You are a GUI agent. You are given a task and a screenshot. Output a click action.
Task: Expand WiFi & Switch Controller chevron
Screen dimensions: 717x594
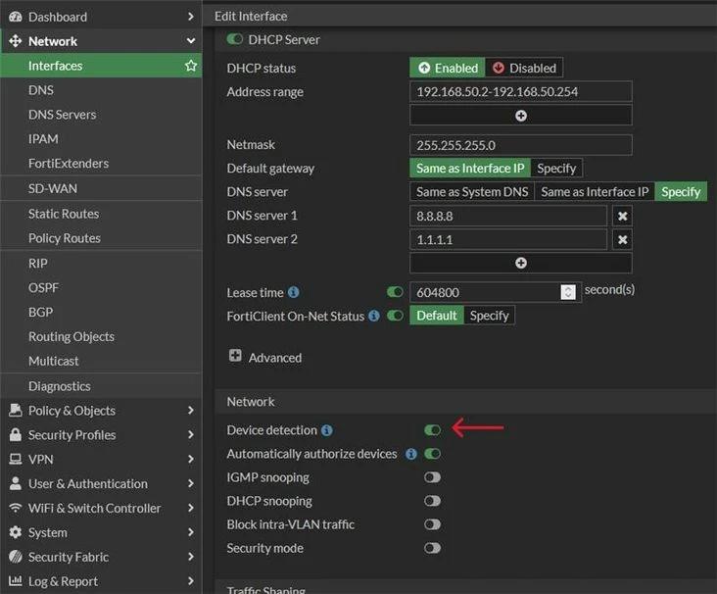pos(191,508)
